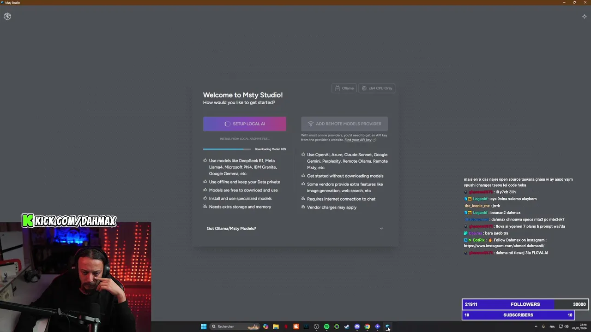The width and height of the screenshot is (591, 332).
Task: Open Discord from the taskbar
Action: (x=357, y=326)
